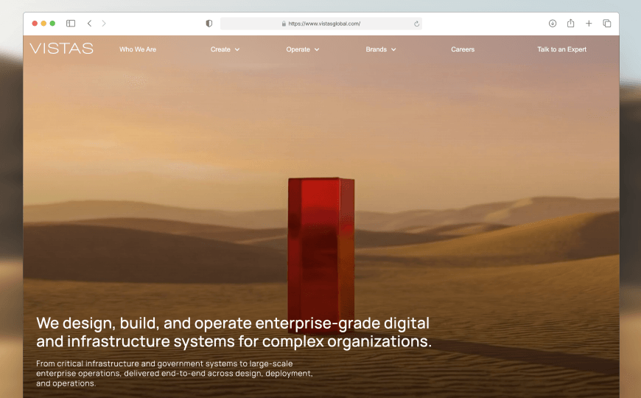Image resolution: width=641 pixels, height=398 pixels.
Task: Open the privacy shield report icon
Action: [209, 24]
